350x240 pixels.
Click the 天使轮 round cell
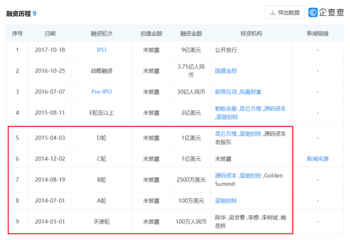click(102, 221)
